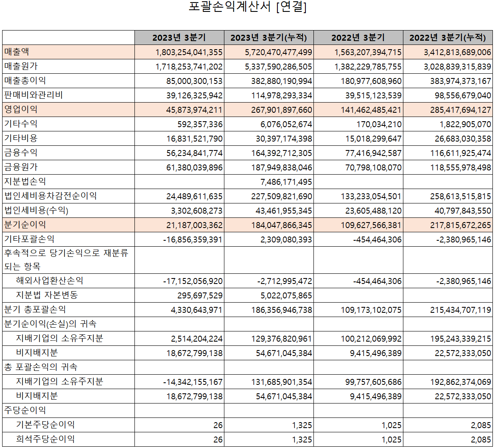Select the value -17,152,056,920
495x448 pixels.
click(x=193, y=281)
